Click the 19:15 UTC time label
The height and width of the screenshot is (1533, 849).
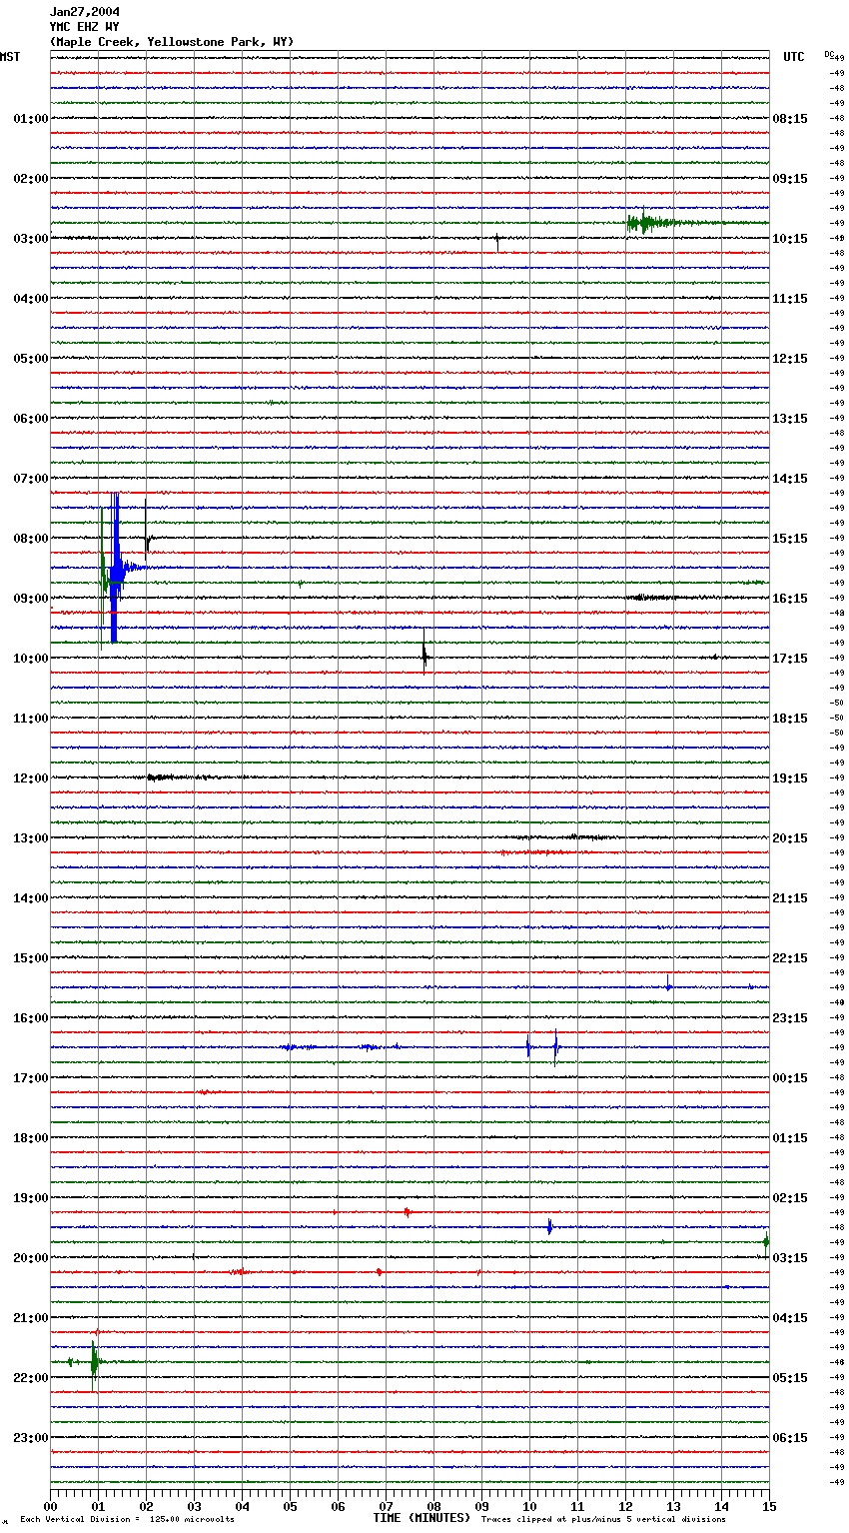(790, 778)
